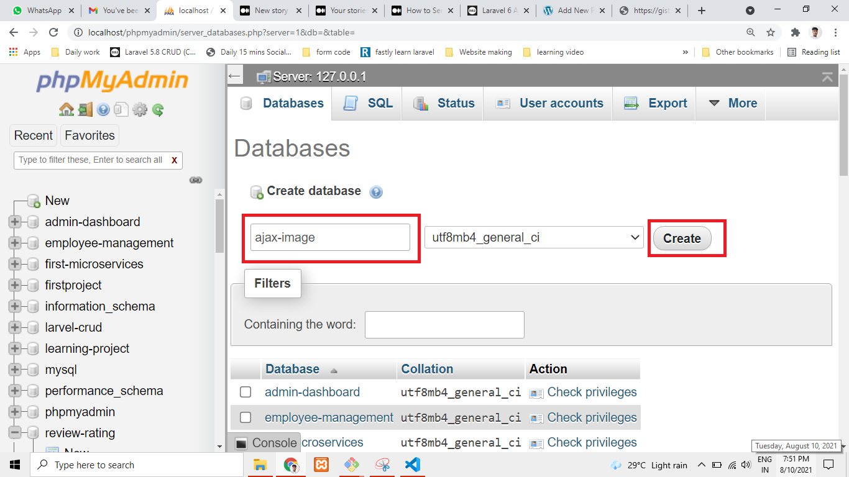849x477 pixels.
Task: Click the Console terminal icon
Action: tap(241, 443)
